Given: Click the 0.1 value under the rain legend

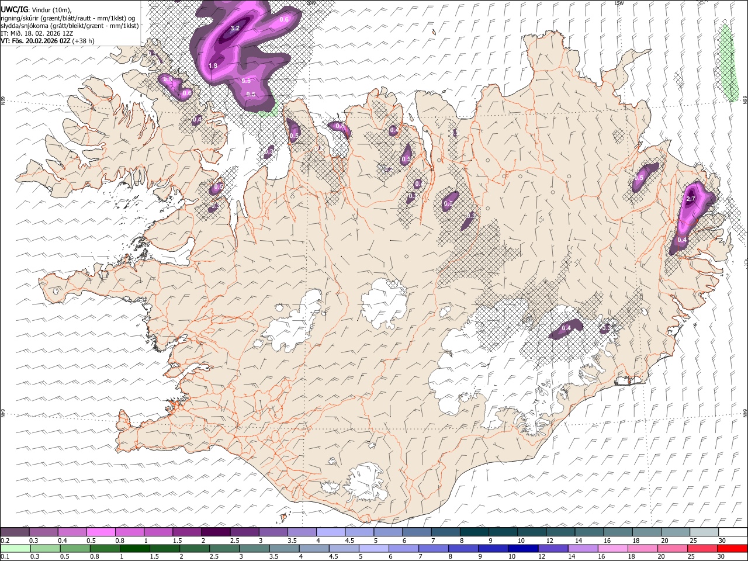Looking at the screenshot, I should 5,557.
